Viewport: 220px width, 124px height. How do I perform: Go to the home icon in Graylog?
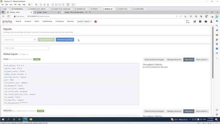pos(206,21)
